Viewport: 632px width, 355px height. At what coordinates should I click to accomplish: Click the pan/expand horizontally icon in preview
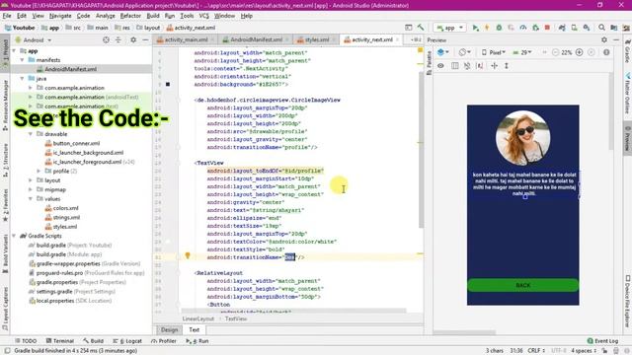[494, 66]
